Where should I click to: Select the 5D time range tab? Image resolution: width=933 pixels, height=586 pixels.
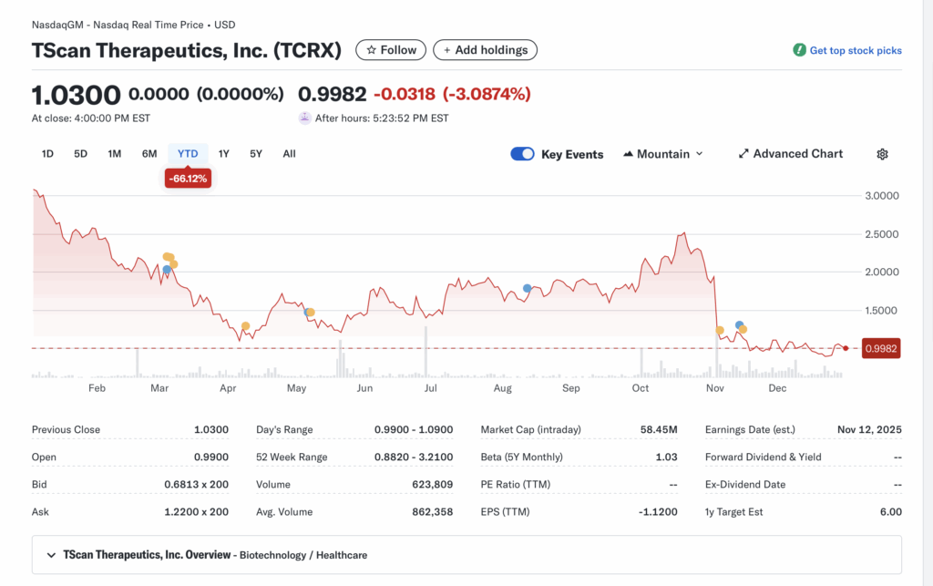click(80, 153)
